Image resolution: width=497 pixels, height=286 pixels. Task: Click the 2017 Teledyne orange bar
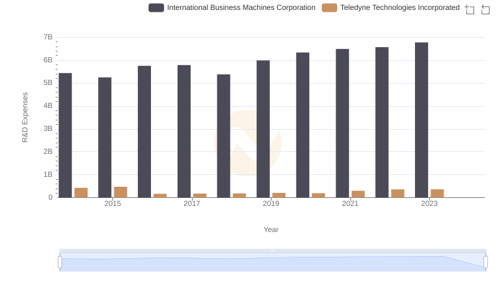coord(200,196)
